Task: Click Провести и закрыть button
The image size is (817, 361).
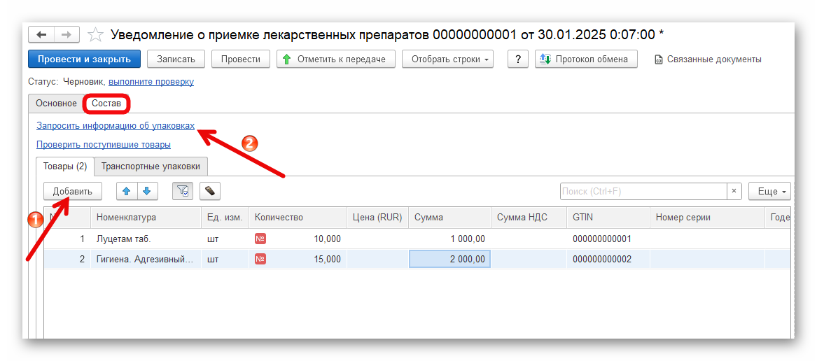Action: pos(84,59)
